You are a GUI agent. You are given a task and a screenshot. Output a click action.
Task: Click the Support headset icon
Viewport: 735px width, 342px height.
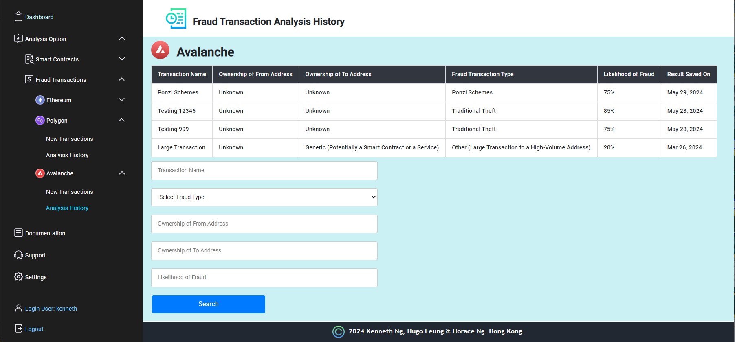(18, 255)
